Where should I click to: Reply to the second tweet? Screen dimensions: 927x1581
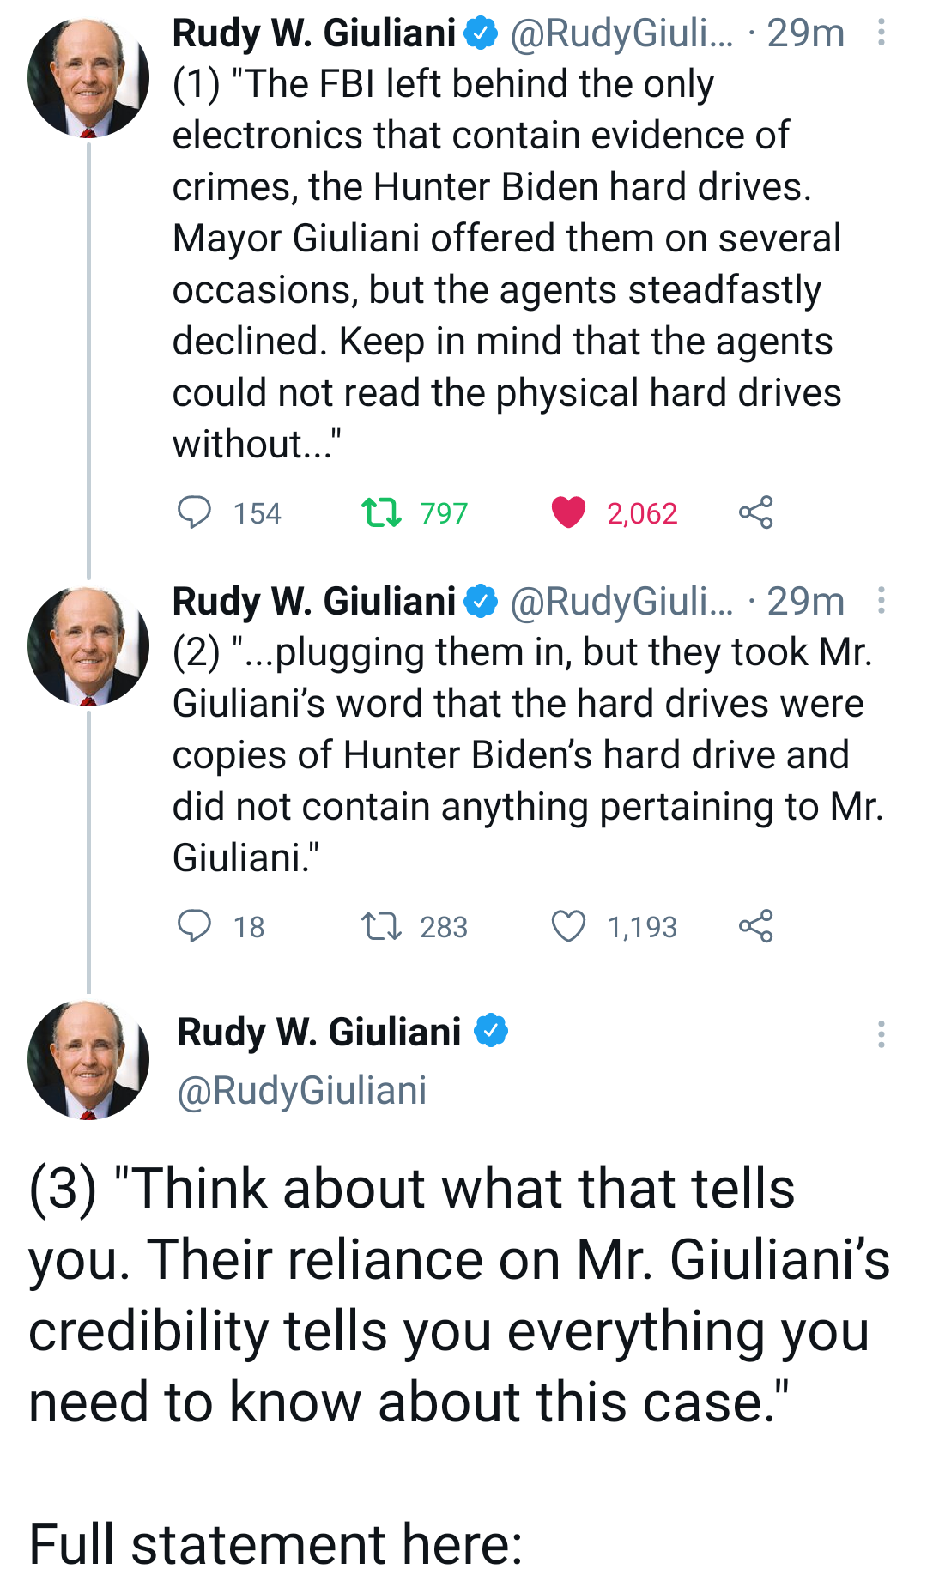point(194,926)
